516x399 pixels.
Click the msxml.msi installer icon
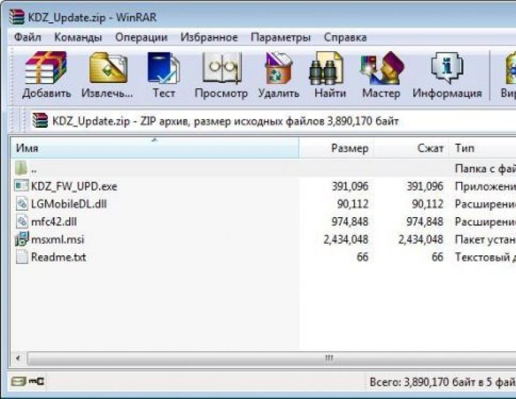tap(22, 239)
